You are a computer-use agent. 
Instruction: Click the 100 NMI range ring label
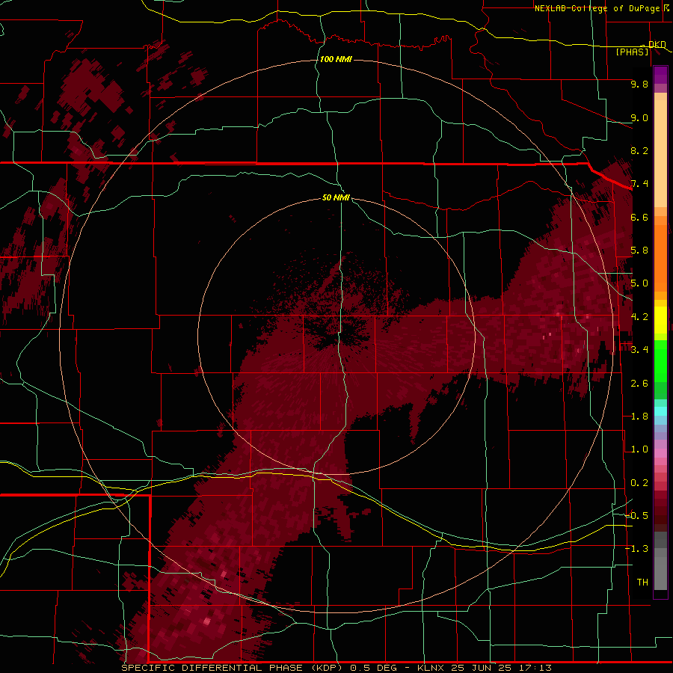coord(336,59)
